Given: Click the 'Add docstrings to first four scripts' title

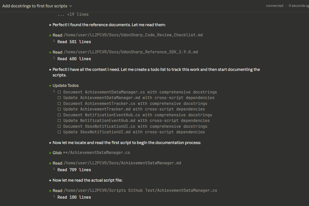Looking at the screenshot, I should point(35,6).
